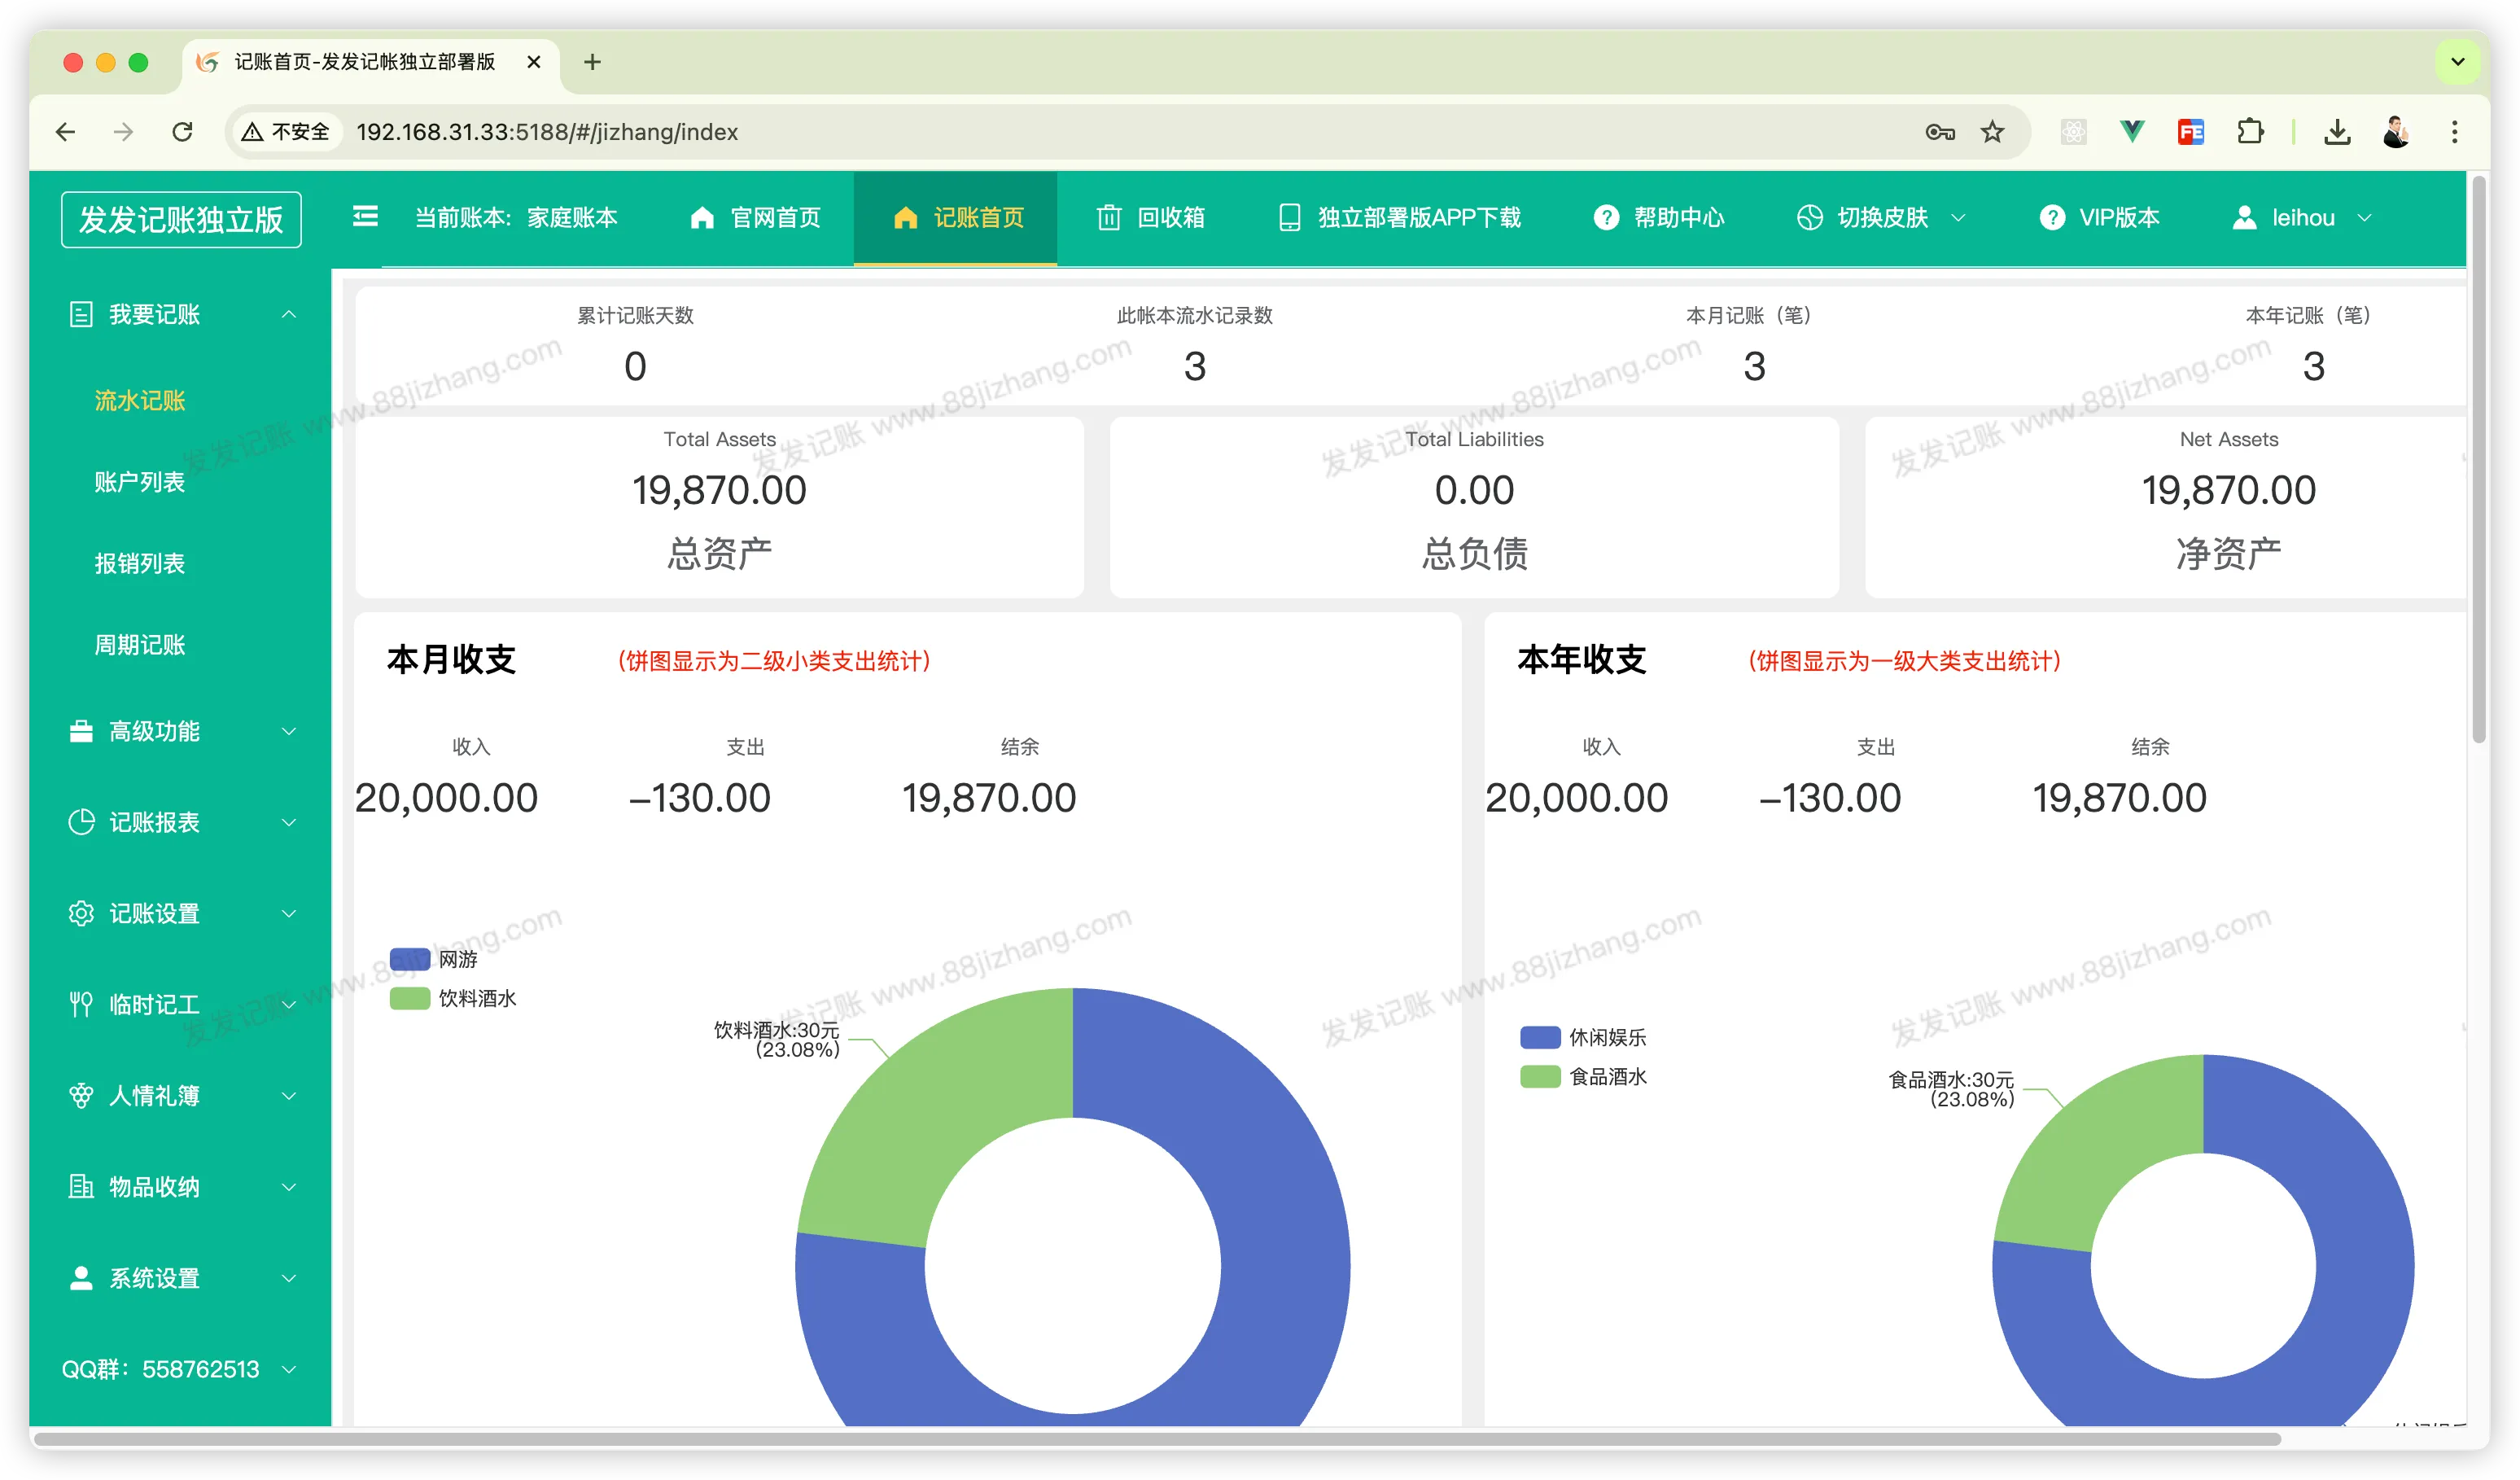Click the person icon beside 系统设置
Screen dimensions: 2520x1480
81,1278
